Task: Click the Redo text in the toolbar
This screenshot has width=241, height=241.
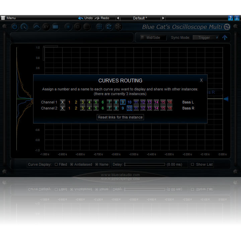Action: pyautogui.click(x=105, y=18)
